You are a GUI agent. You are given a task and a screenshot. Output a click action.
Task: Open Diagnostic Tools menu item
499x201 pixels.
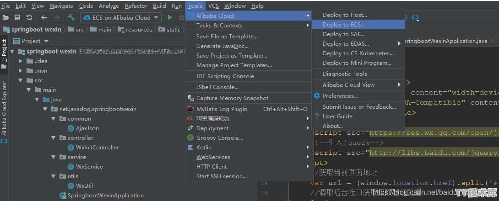click(358, 74)
